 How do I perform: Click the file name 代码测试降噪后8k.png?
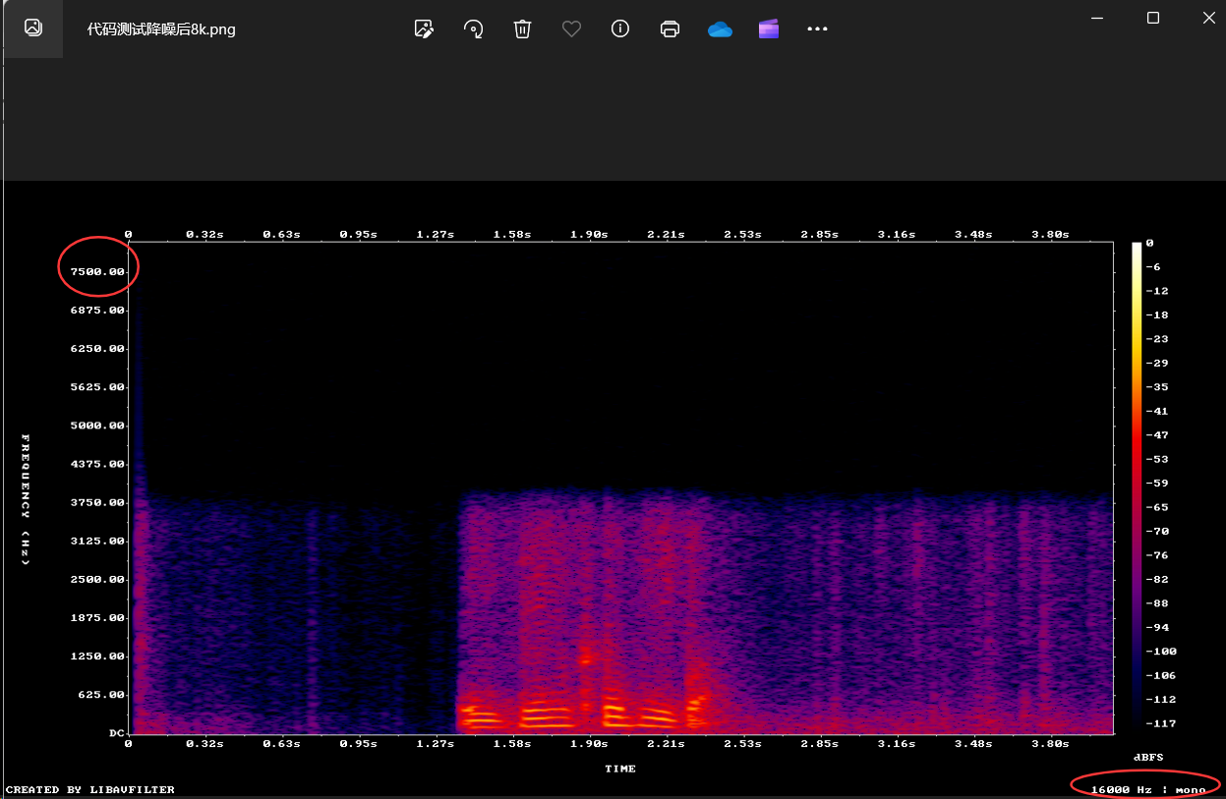[x=161, y=29]
